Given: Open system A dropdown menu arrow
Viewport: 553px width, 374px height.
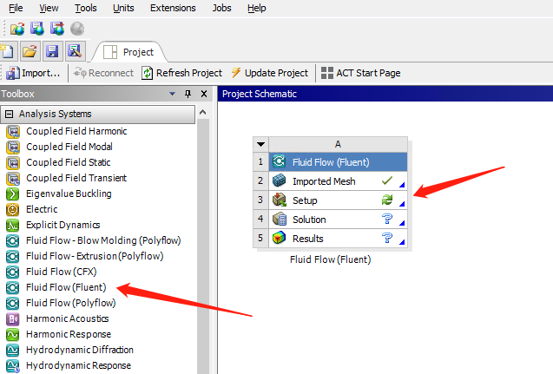Looking at the screenshot, I should [261, 144].
